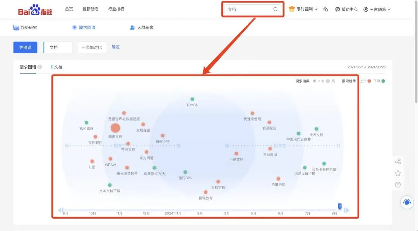Click the question mark beside 需求图谱
Viewport: 418px width, 231px height.
pos(40,67)
